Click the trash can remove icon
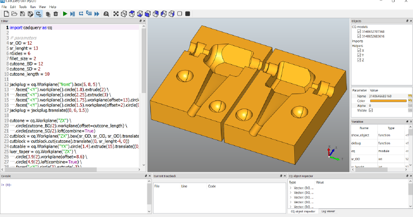This screenshot has width=413, height=217. click(56, 14)
